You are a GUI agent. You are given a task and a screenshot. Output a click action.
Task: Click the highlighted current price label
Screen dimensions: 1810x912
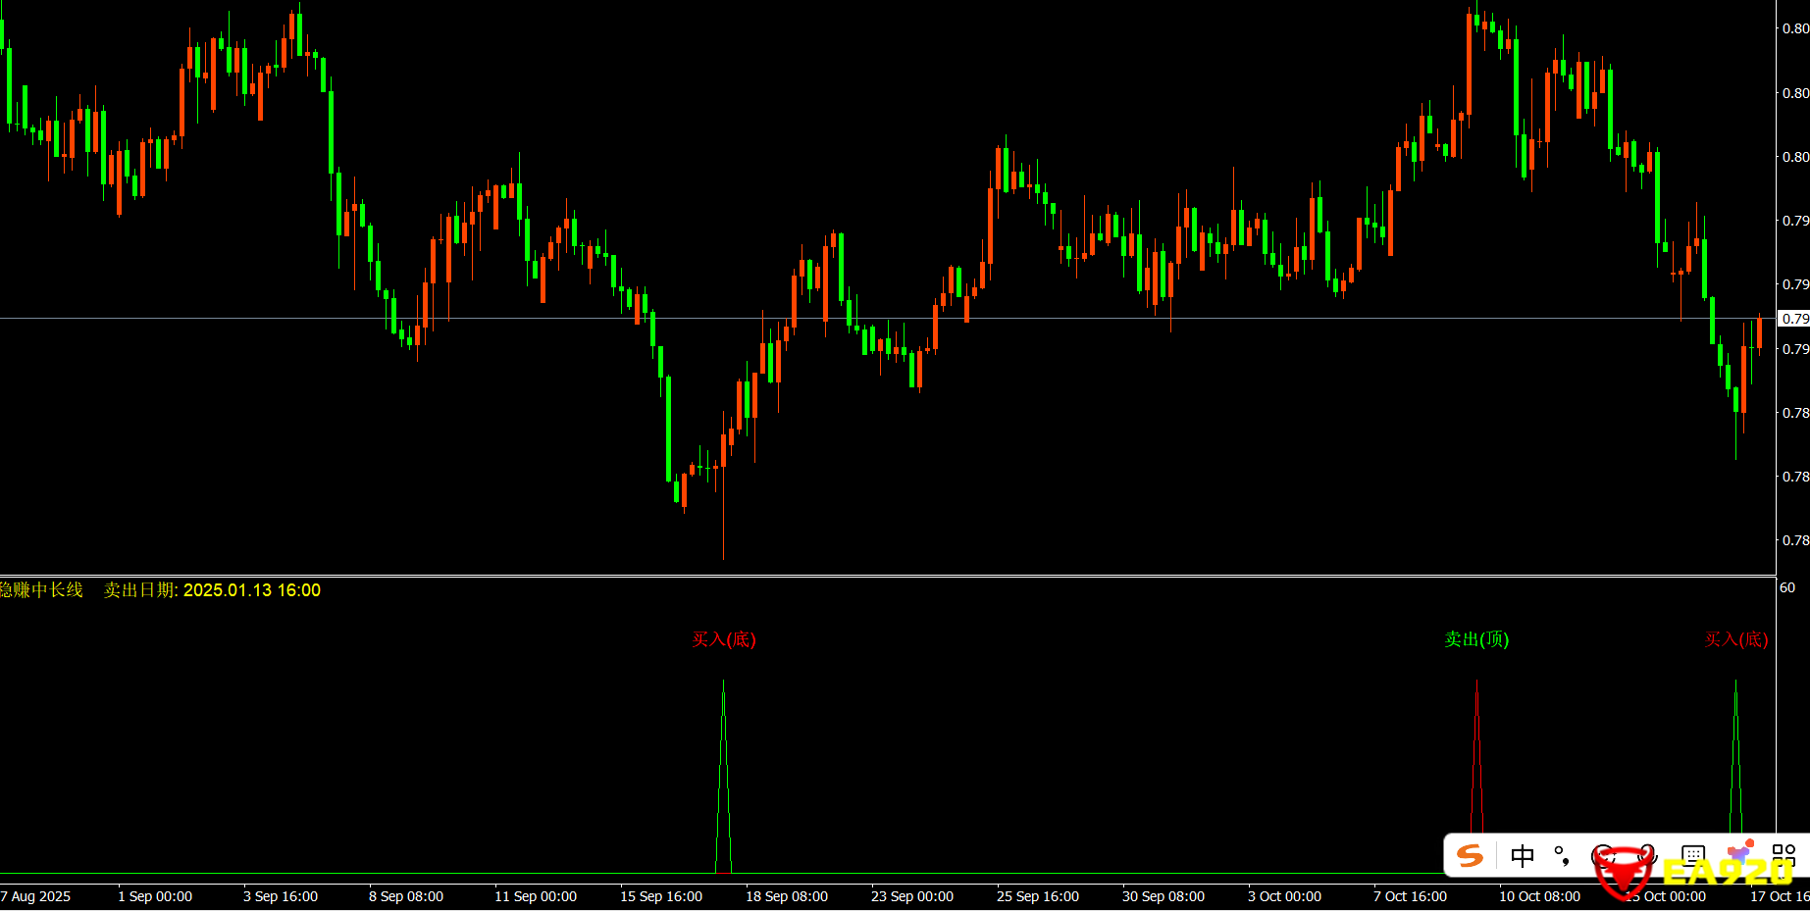tap(1794, 319)
